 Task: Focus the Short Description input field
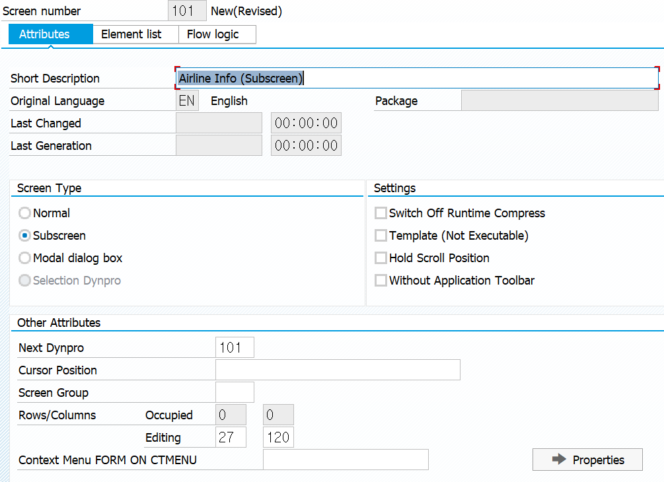417,79
